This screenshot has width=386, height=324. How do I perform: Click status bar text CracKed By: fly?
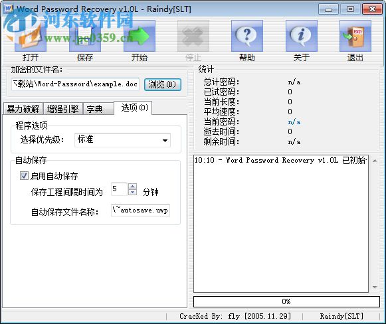point(235,316)
